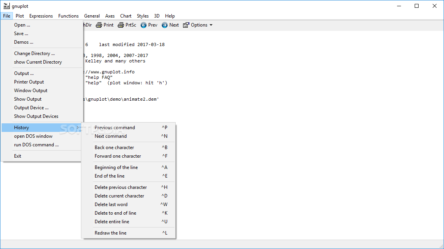The image size is (444, 249).
Task: Minimize the gnuplot window
Action: click(x=399, y=6)
